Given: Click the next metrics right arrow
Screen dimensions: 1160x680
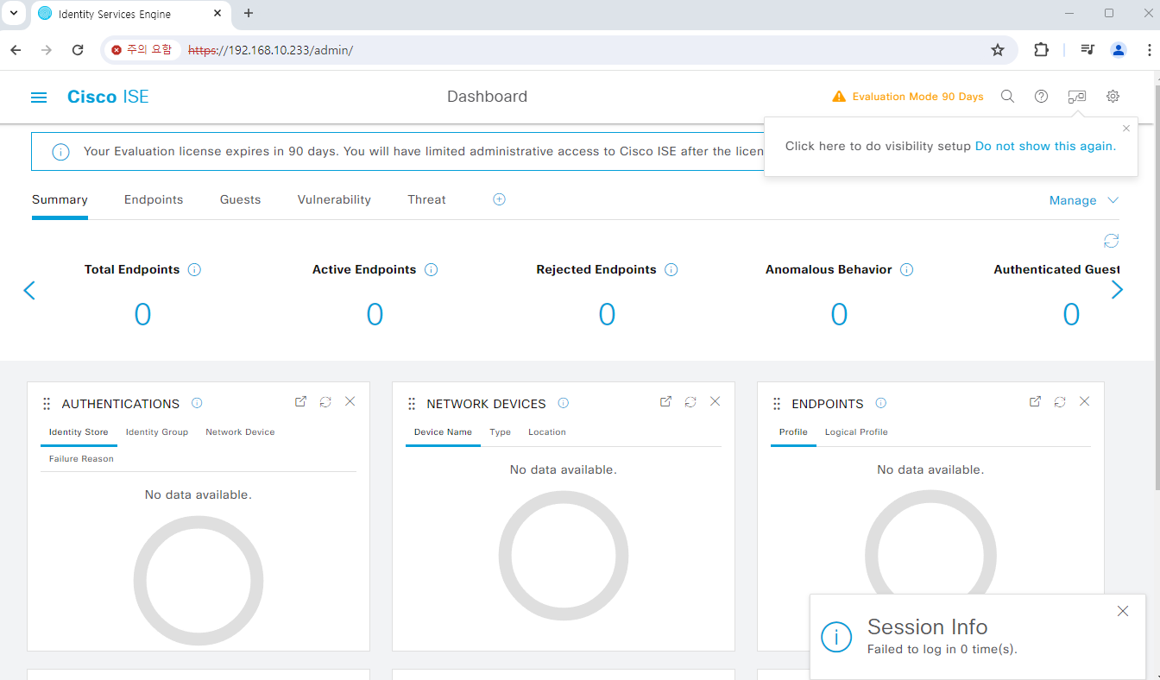Looking at the screenshot, I should 1118,290.
